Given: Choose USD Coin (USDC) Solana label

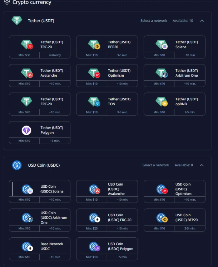Looking at the screenshot, I should point(52,189).
